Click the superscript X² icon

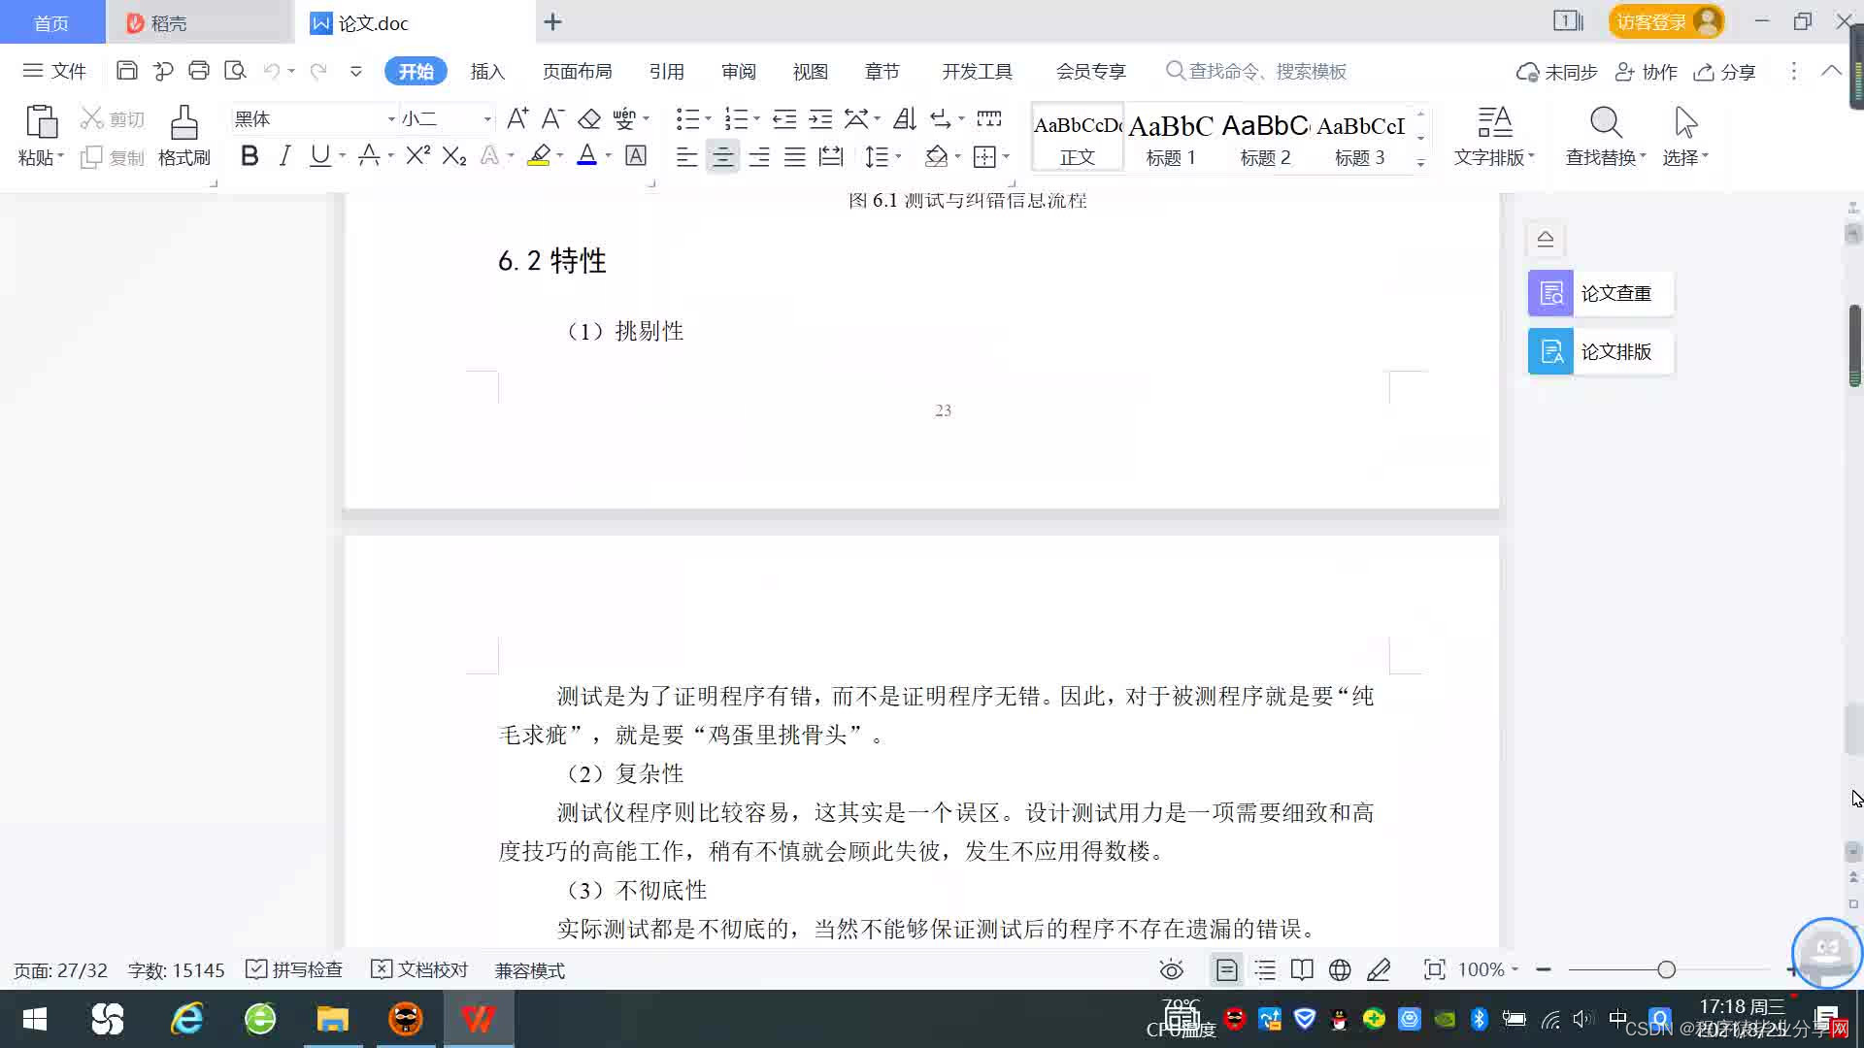tap(417, 156)
